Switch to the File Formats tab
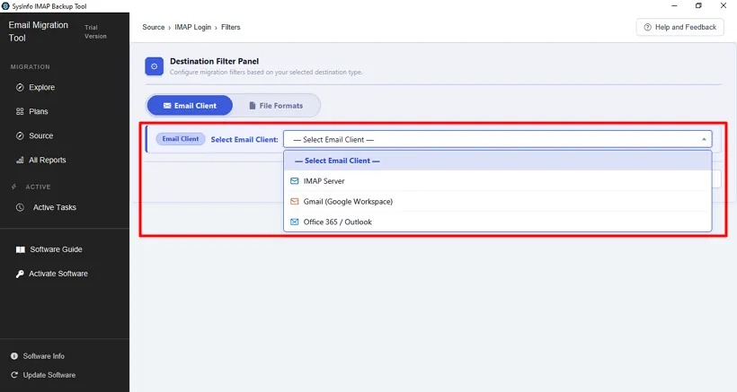737x392 pixels. pyautogui.click(x=276, y=106)
